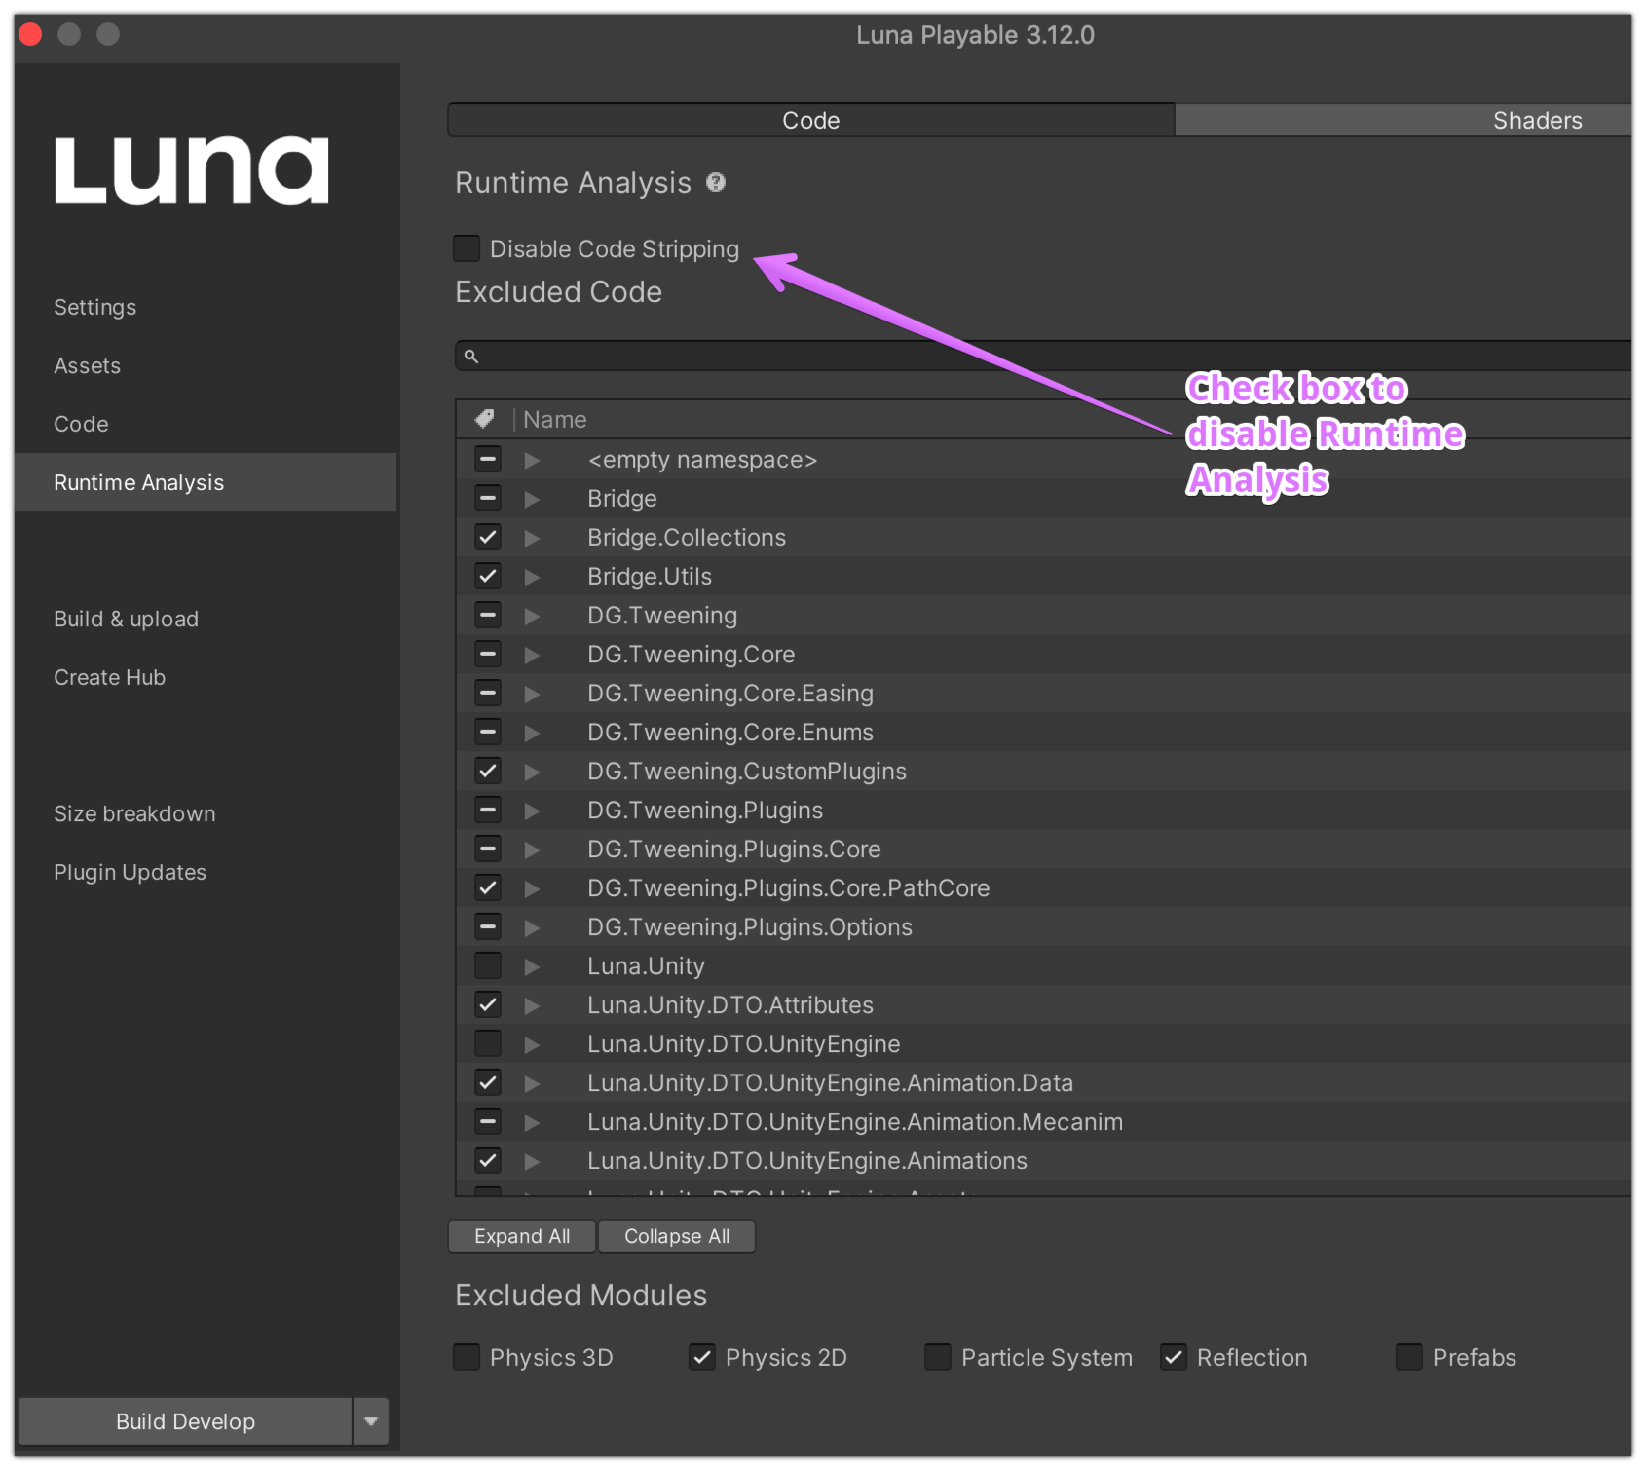The height and width of the screenshot is (1471, 1646).
Task: Enable Physics 3D excluded module
Action: tap(466, 1357)
